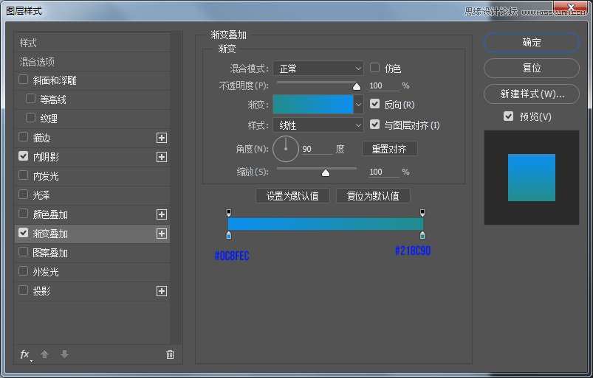Select the right teal color stop below bar
The width and height of the screenshot is (593, 378).
click(x=422, y=235)
